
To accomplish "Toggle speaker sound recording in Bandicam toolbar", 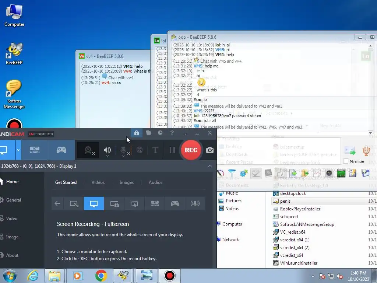I will click(x=107, y=150).
